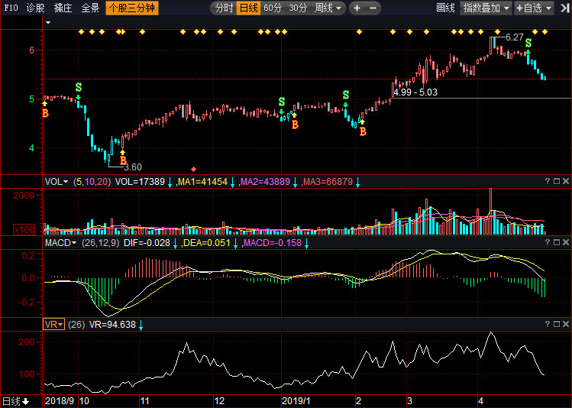
Task: Click the green S sell marker near 6.27
Action: click(x=528, y=44)
